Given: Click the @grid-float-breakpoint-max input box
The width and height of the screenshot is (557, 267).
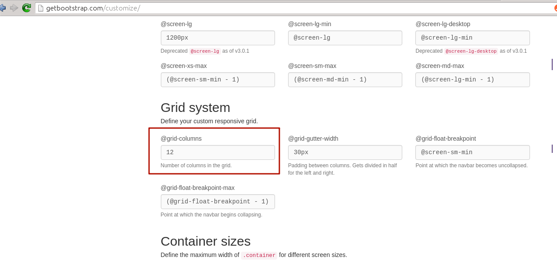Looking at the screenshot, I should coord(217,202).
